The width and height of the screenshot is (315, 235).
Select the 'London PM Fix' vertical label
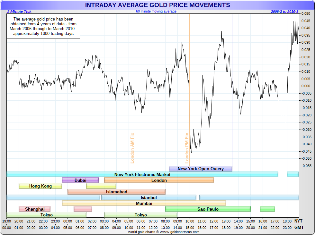187,148
